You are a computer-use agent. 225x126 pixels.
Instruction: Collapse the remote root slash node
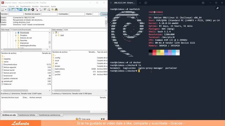pyautogui.click(x=53, y=33)
